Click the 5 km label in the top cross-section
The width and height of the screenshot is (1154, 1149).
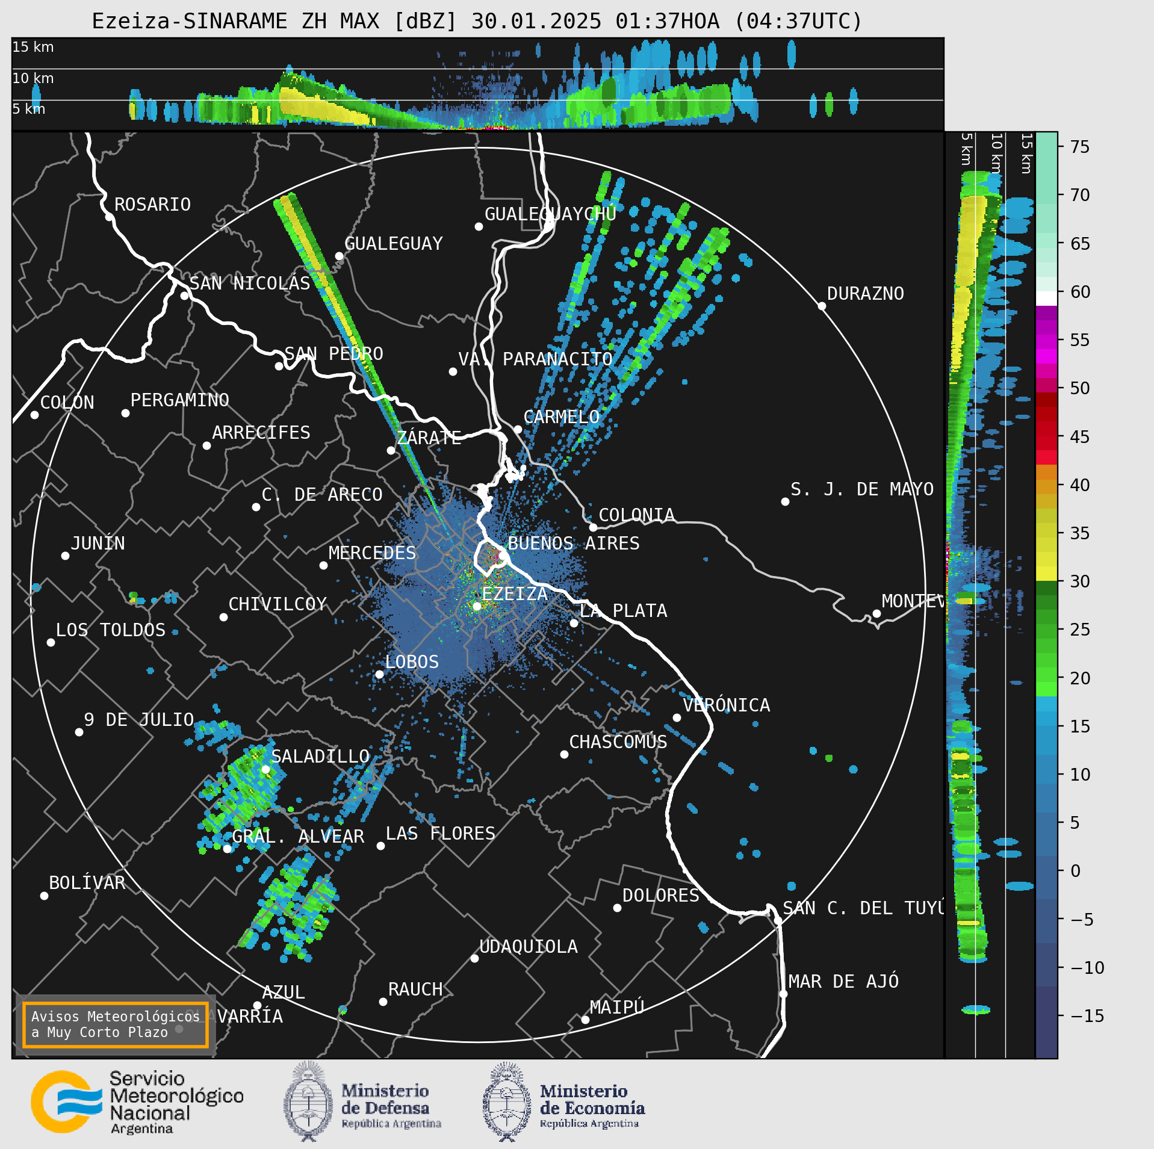(29, 109)
